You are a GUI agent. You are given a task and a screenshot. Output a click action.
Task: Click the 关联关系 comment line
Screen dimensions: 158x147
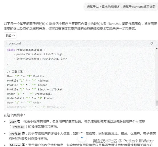click(15, 72)
